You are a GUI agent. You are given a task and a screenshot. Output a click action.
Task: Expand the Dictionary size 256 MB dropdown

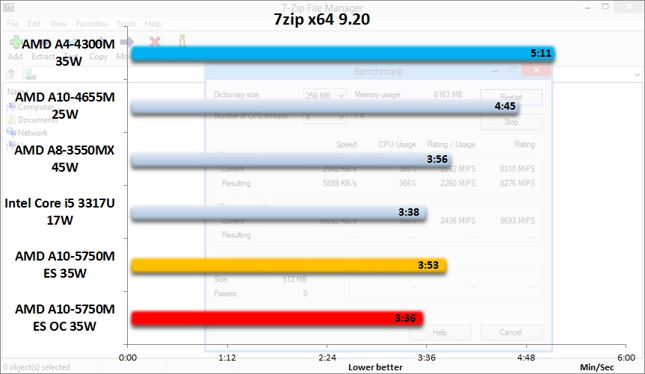[x=341, y=96]
